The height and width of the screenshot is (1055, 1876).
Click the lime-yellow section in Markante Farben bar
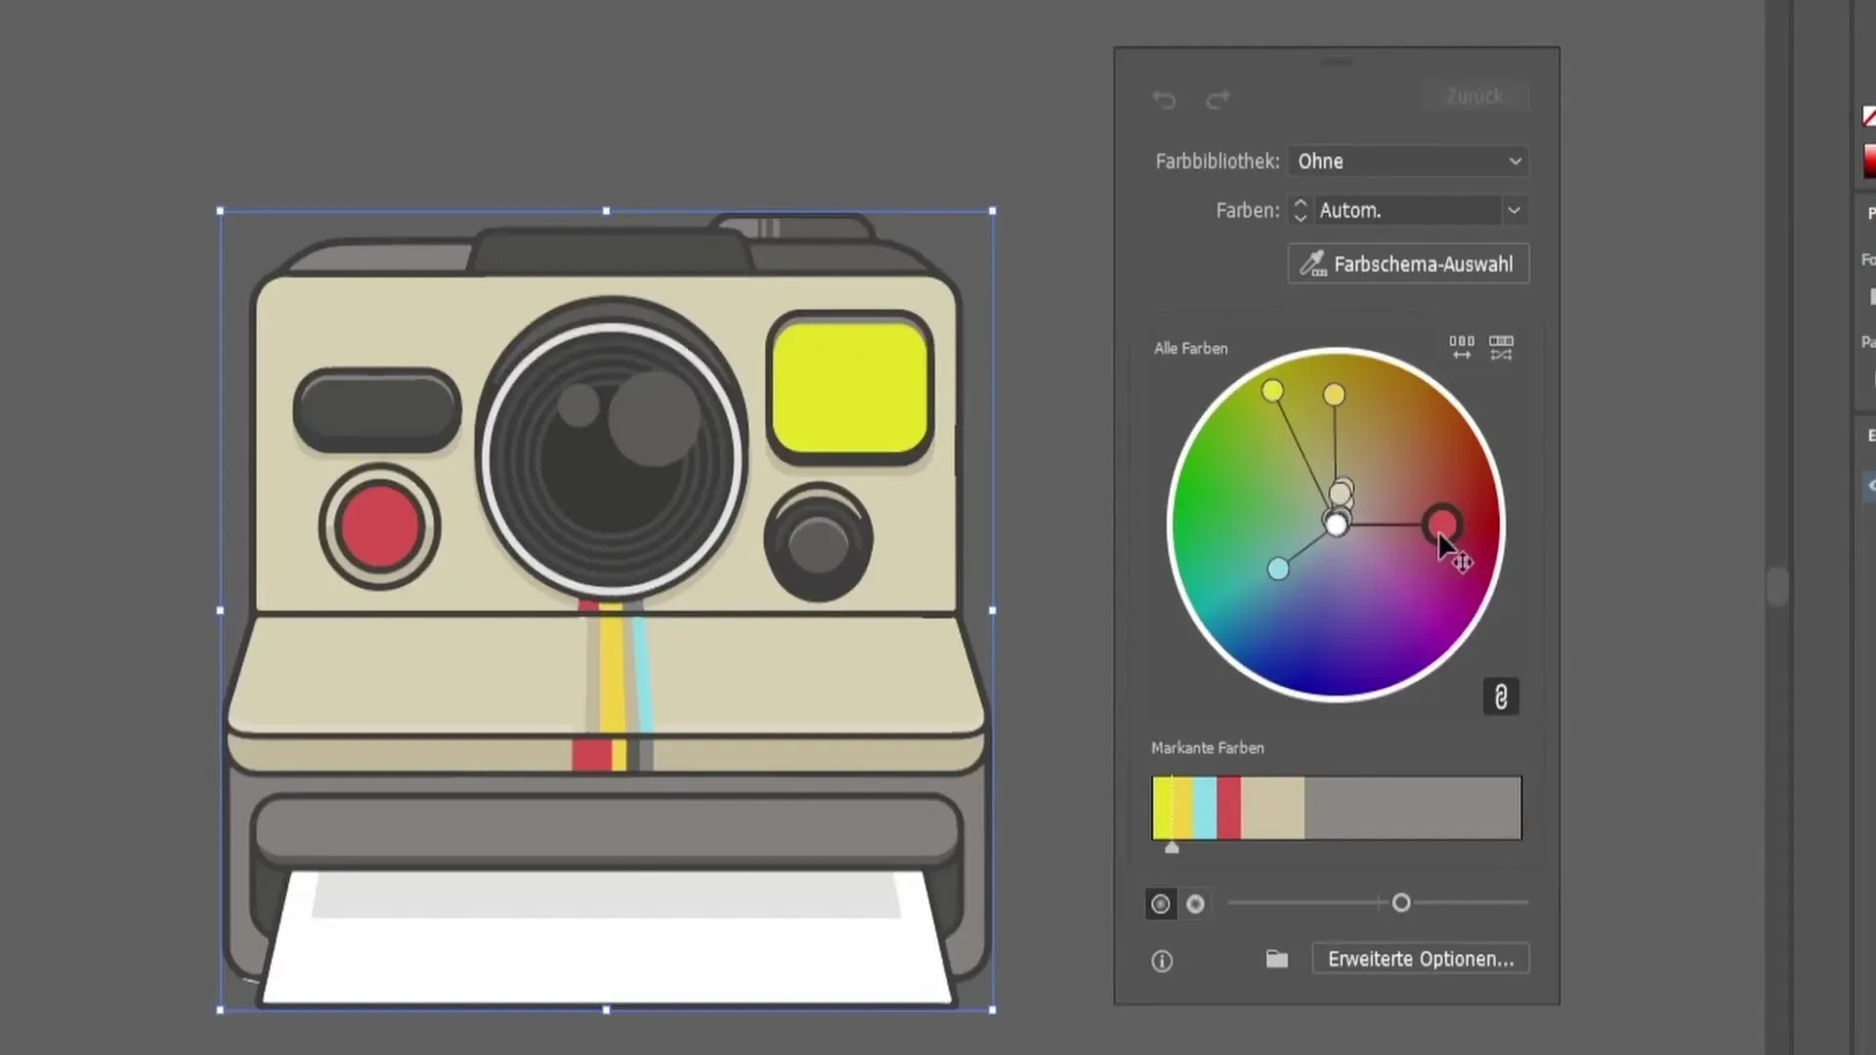[x=1162, y=808]
